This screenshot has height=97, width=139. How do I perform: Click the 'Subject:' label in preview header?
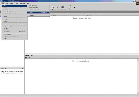click(x=28, y=57)
